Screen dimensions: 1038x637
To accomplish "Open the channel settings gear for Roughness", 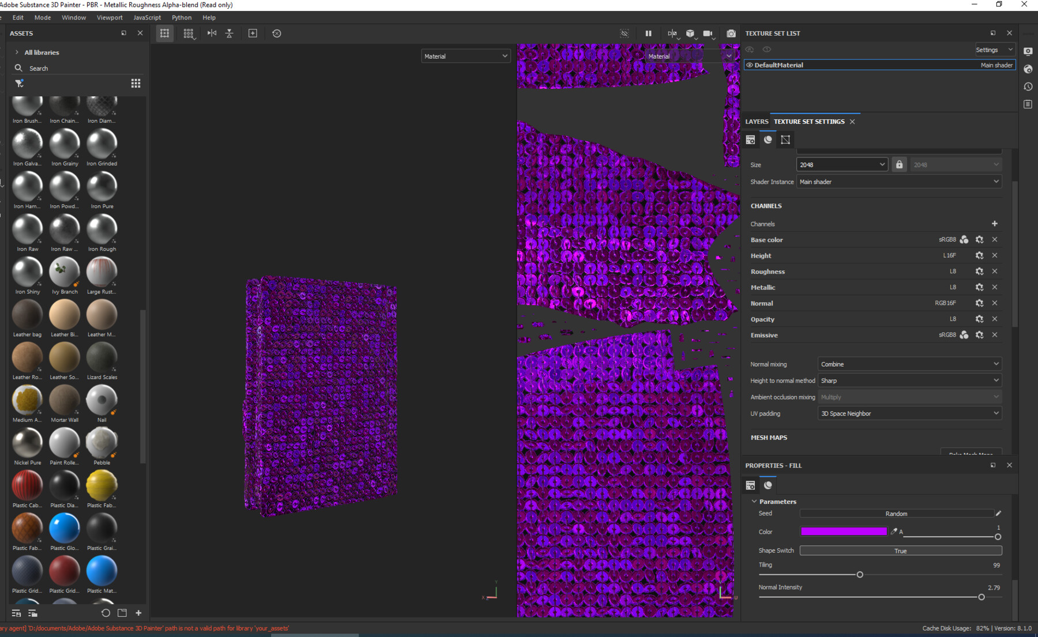I will tap(979, 271).
